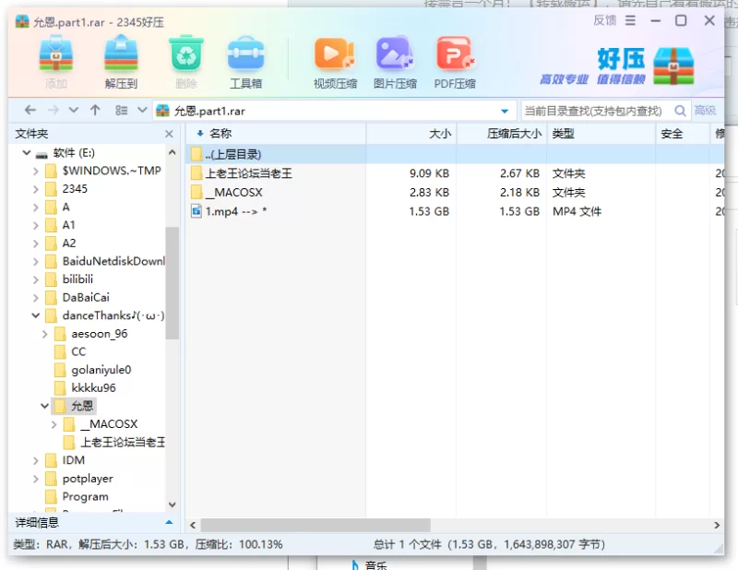Open the address bar path dropdown
Image resolution: width=738 pixels, height=570 pixels.
point(505,111)
